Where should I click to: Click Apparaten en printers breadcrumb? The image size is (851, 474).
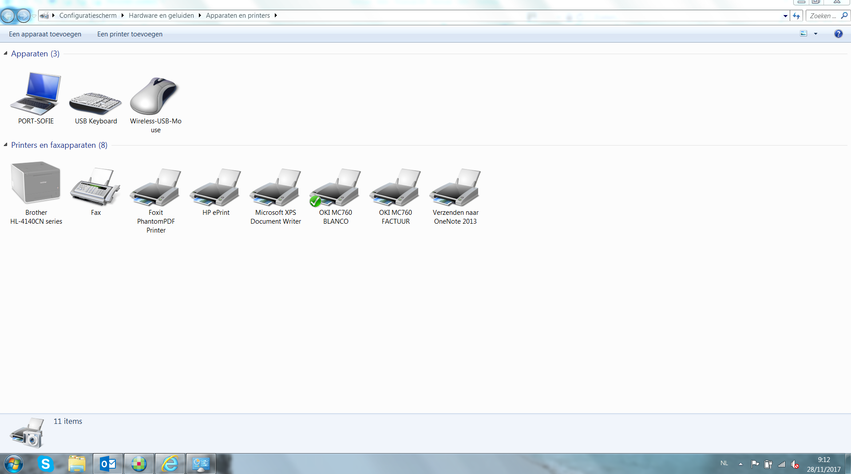(238, 16)
